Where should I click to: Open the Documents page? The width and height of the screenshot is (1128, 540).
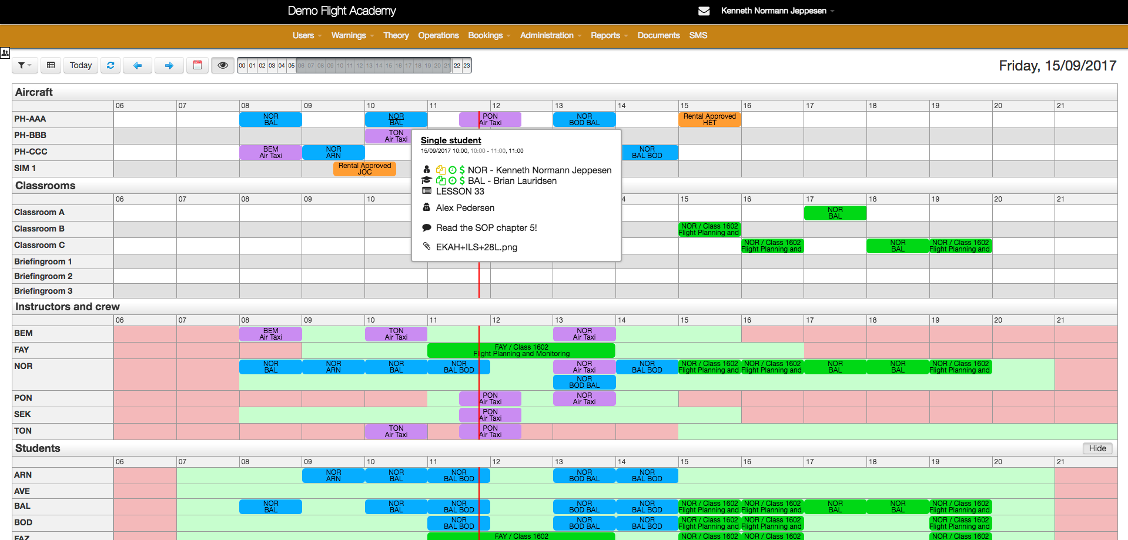[x=658, y=35]
